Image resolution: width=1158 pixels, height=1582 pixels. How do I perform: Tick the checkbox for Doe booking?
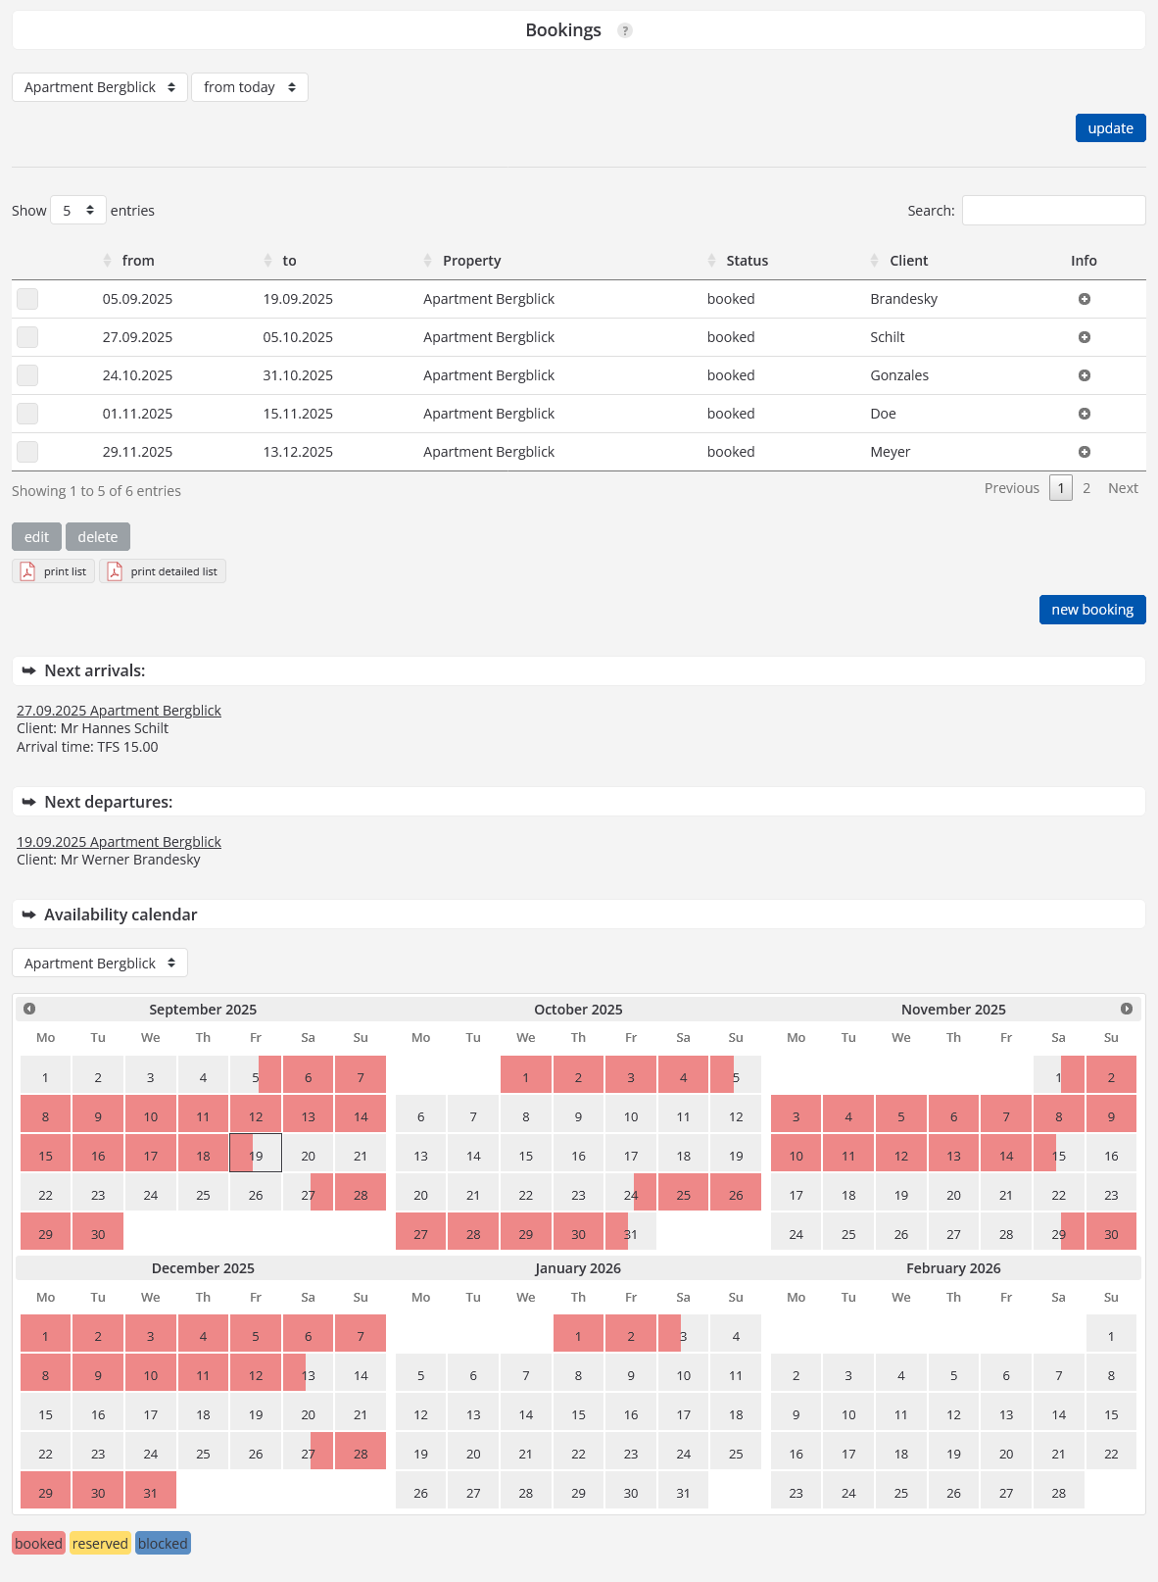[x=27, y=414]
